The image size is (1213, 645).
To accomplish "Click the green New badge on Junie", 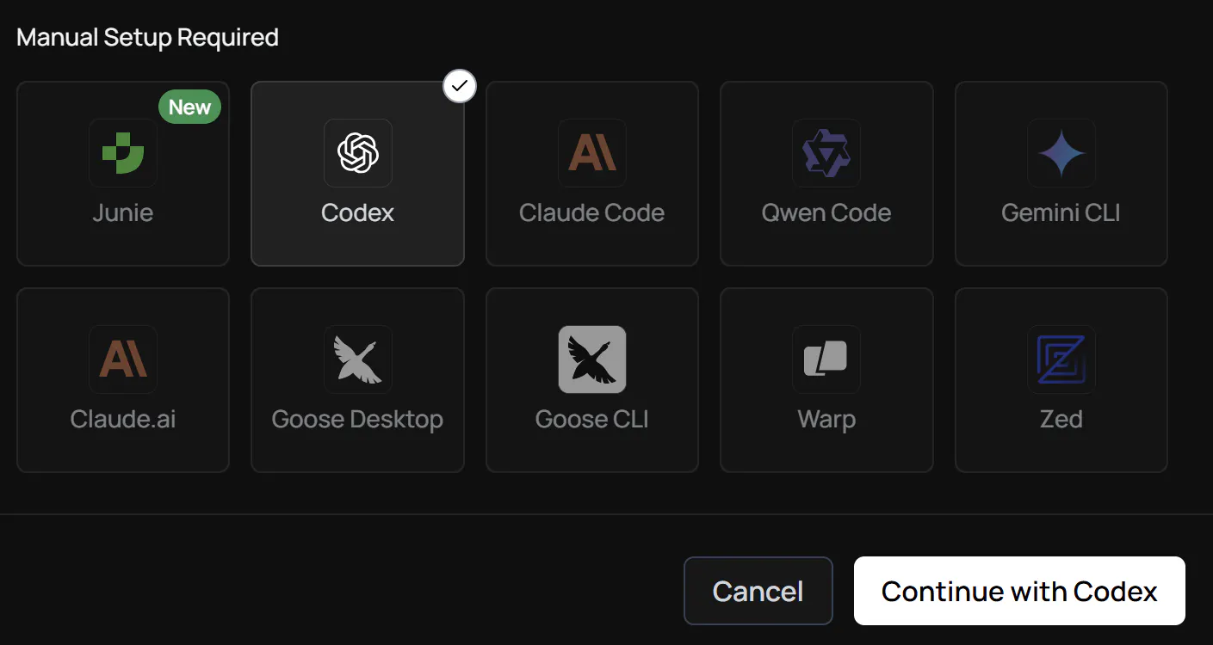I will 189,107.
